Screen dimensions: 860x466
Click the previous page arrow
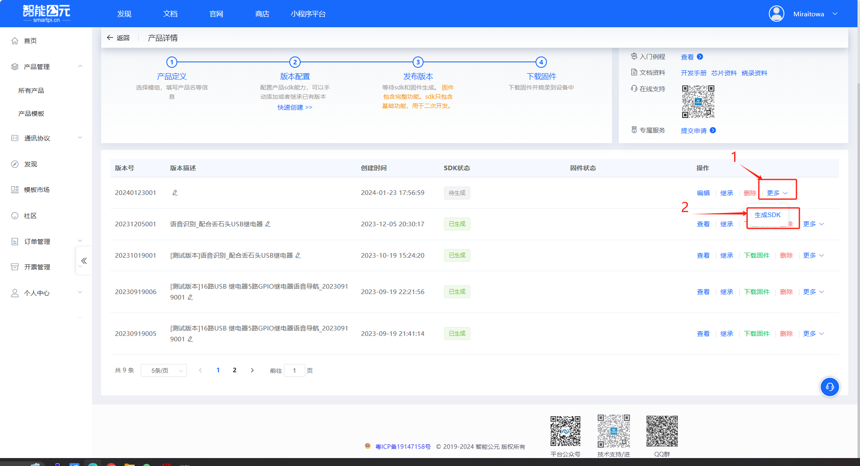click(x=200, y=370)
